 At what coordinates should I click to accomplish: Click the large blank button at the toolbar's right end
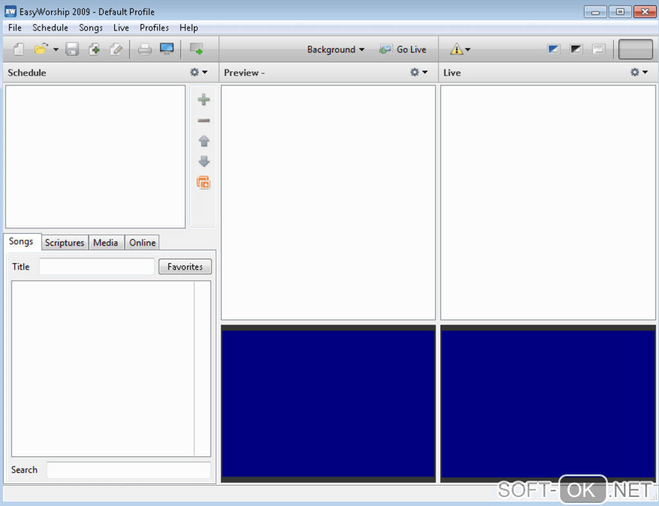[x=636, y=49]
